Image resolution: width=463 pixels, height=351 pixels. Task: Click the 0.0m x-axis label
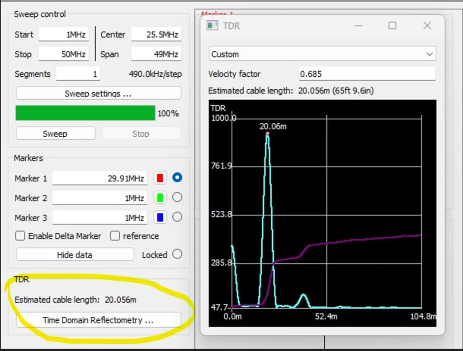[233, 317]
